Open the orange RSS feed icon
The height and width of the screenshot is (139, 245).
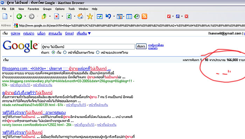coord(144,16)
